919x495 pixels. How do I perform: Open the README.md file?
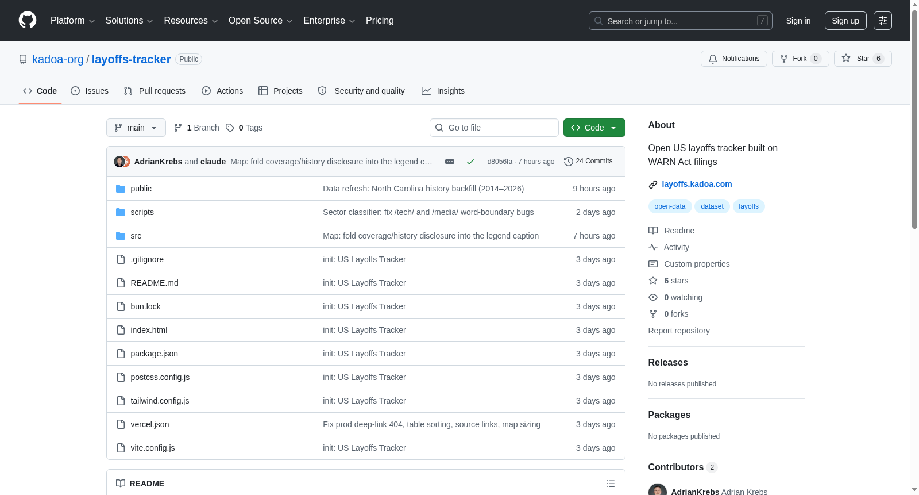[155, 283]
